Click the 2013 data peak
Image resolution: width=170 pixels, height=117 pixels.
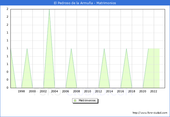pyautogui.click(x=104, y=49)
